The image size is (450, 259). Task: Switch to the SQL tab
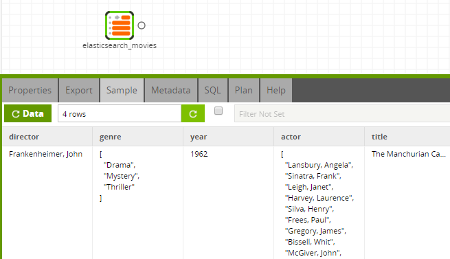click(213, 91)
